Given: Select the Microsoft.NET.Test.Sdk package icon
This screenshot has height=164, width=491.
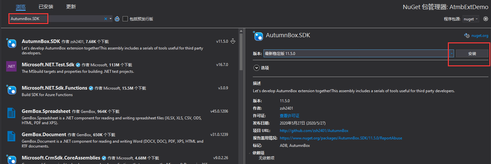Looking at the screenshot, I should (x=11, y=66).
